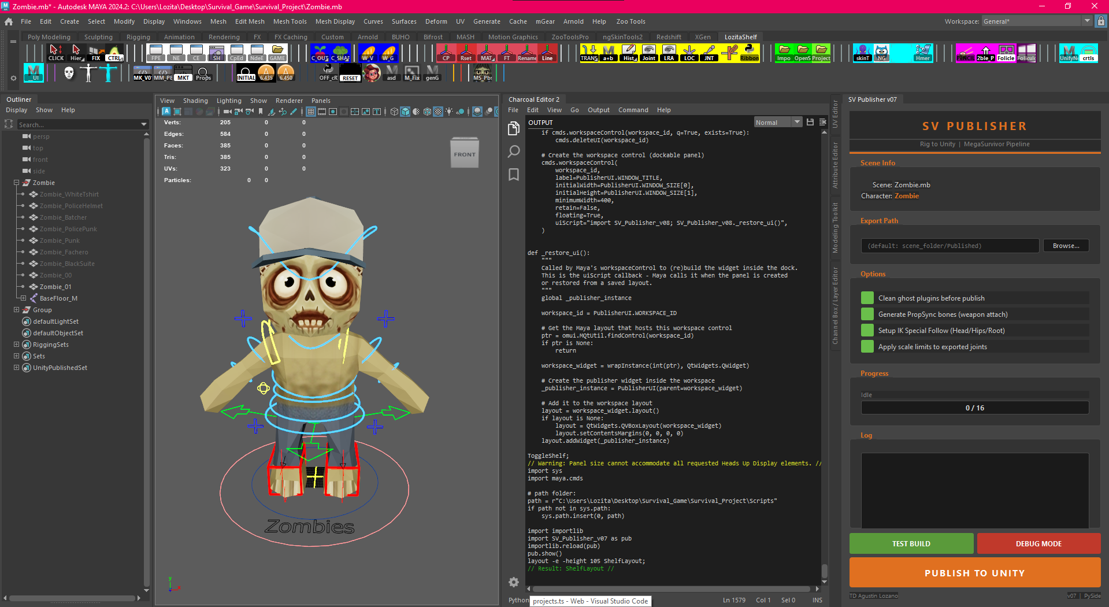Click the PUBLISH TO UNITY button

pyautogui.click(x=974, y=573)
